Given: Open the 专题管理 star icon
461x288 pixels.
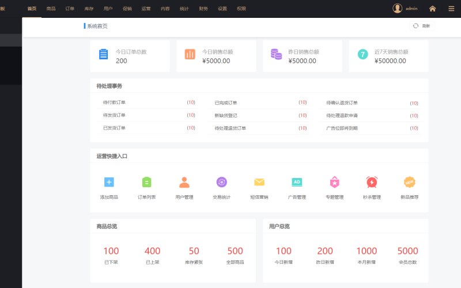Looking at the screenshot, I should [x=335, y=182].
